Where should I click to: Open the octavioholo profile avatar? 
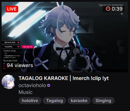(8, 82)
